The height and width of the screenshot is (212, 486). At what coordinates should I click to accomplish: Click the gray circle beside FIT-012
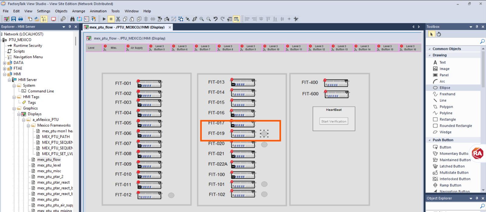pos(171,195)
